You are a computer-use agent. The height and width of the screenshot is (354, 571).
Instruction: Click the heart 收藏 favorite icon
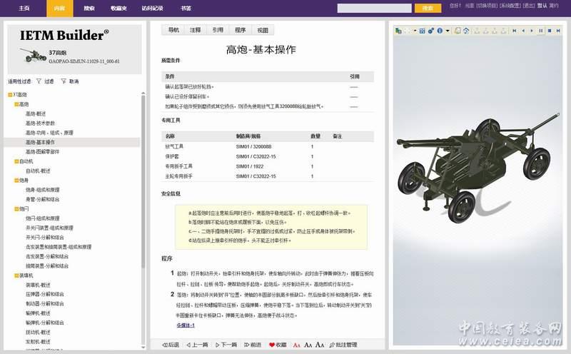pyautogui.click(x=272, y=345)
